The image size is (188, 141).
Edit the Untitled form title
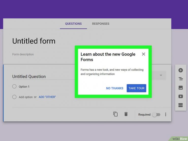34,41
